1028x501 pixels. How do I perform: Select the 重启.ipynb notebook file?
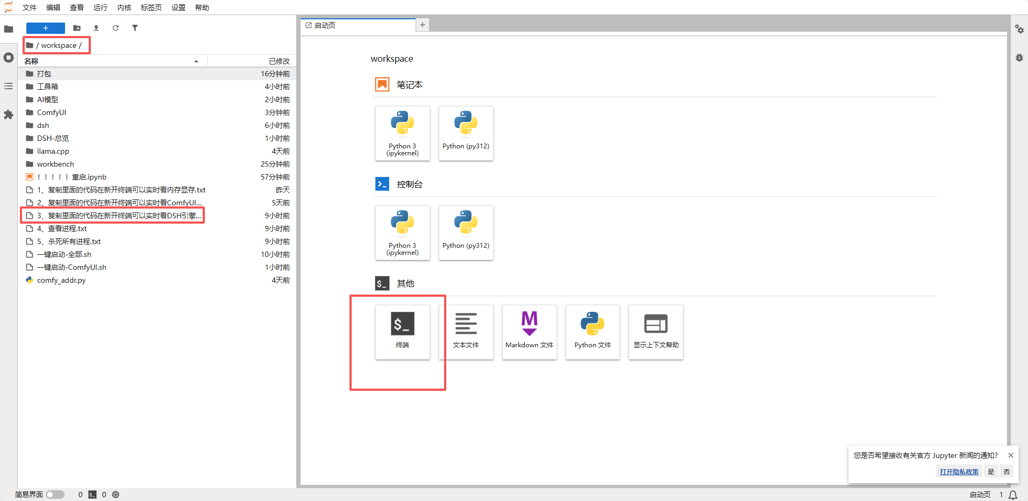point(158,177)
